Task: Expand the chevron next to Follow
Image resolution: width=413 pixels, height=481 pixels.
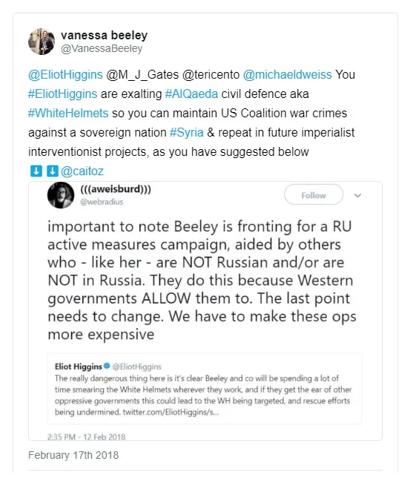Action: [x=357, y=195]
